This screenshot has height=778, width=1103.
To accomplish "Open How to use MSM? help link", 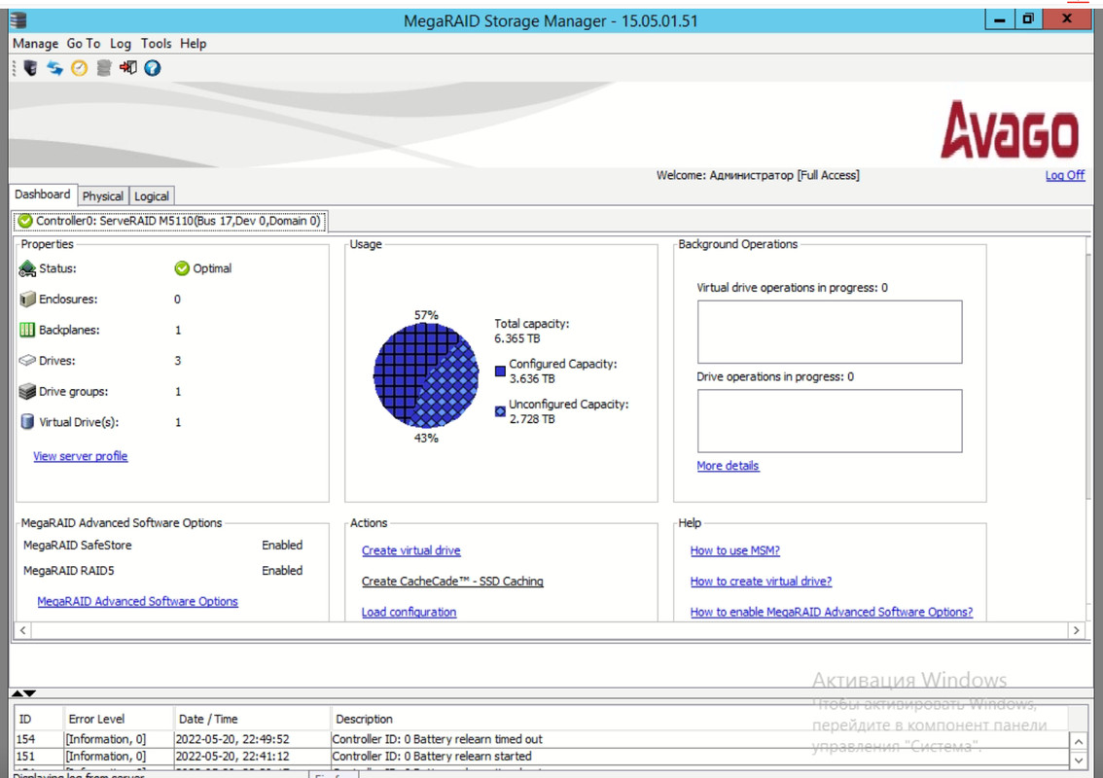I will [x=735, y=550].
